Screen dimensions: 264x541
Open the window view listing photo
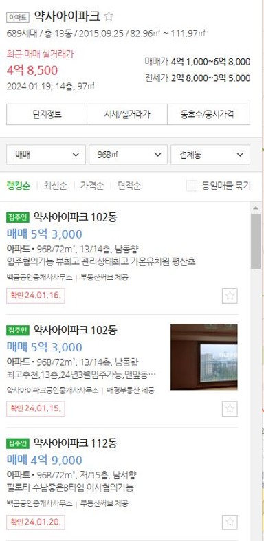click(x=204, y=357)
